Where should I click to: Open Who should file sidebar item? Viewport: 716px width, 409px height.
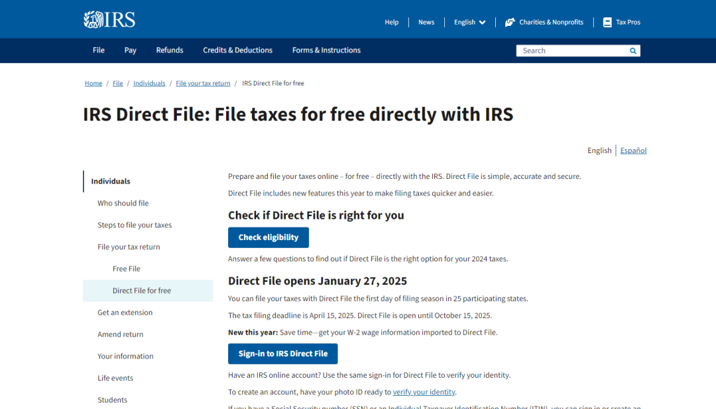point(123,203)
